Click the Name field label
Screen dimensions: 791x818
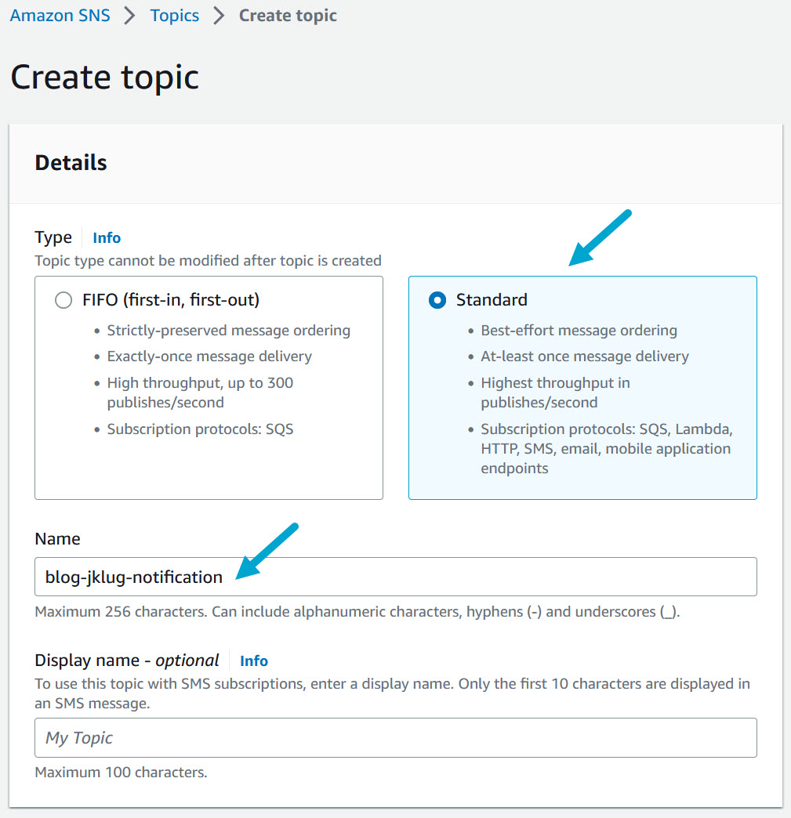(x=58, y=539)
